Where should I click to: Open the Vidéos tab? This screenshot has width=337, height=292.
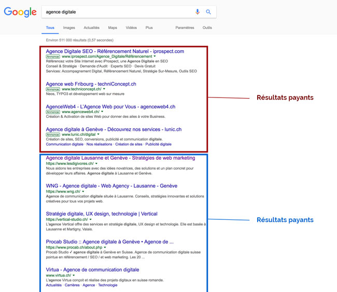coord(131,27)
